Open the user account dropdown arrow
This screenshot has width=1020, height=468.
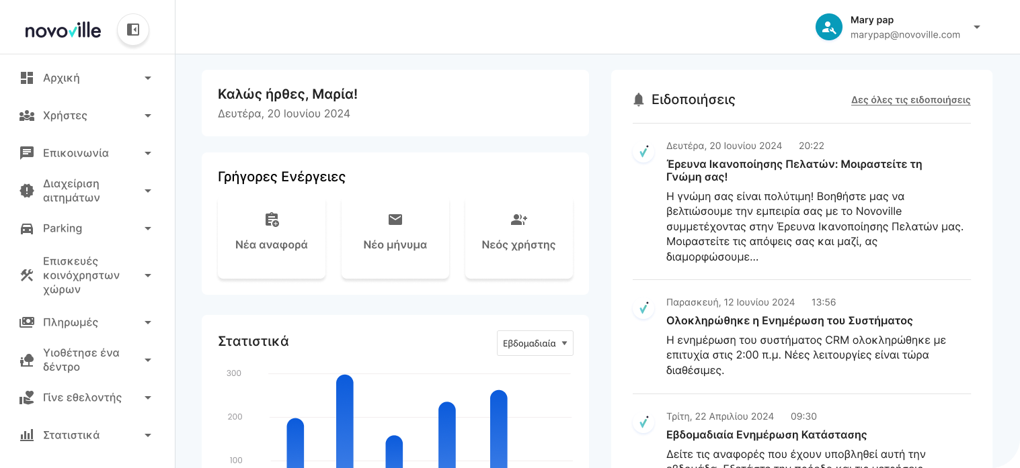tap(977, 27)
